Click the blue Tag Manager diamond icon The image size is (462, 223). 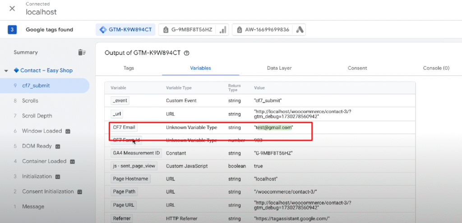[x=102, y=30]
